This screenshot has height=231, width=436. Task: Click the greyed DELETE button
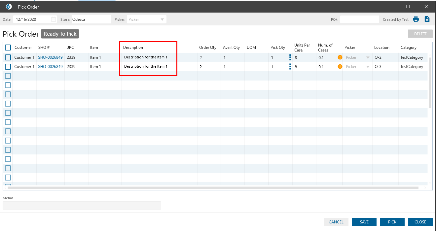pyautogui.click(x=420, y=34)
